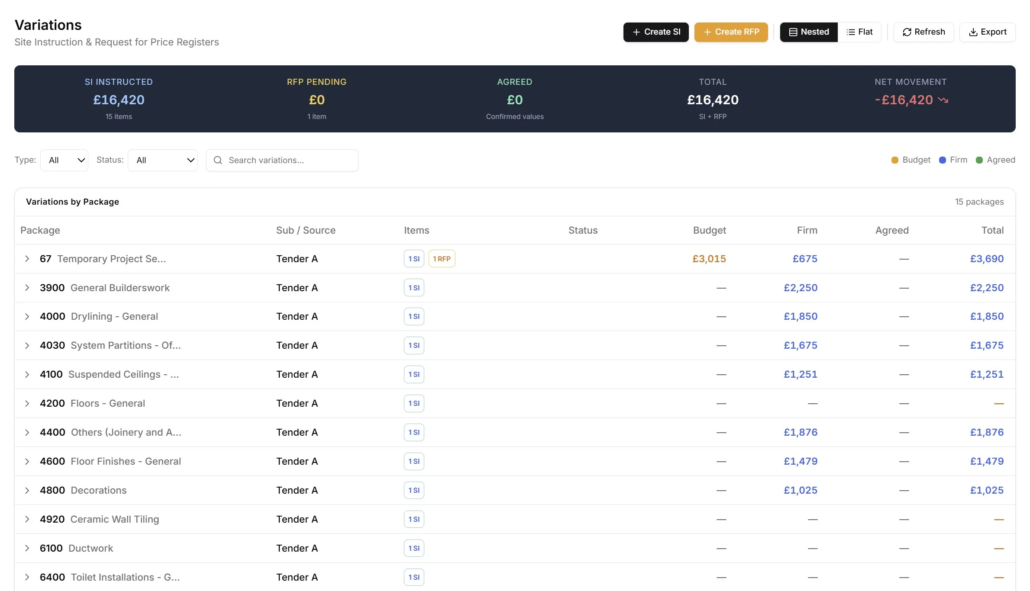Click the 1 RFP badge on package 67
The width and height of the screenshot is (1030, 591).
tap(442, 259)
